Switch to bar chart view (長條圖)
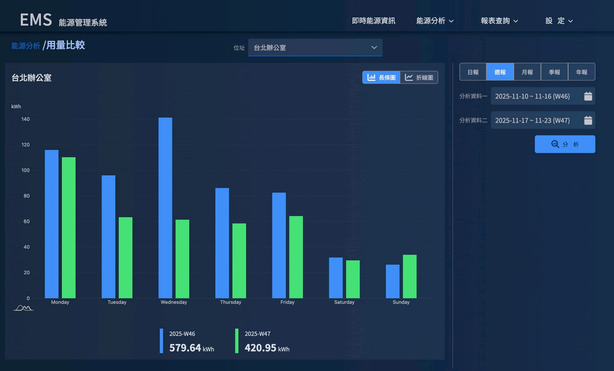614x371 pixels. 381,78
